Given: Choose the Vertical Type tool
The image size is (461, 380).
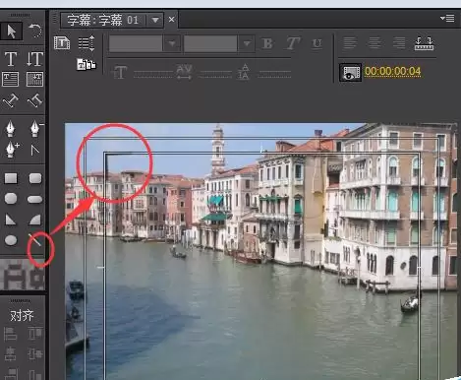Looking at the screenshot, I should point(34,59).
